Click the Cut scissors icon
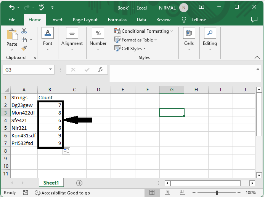This screenshot has height=199, width=265. point(24,31)
